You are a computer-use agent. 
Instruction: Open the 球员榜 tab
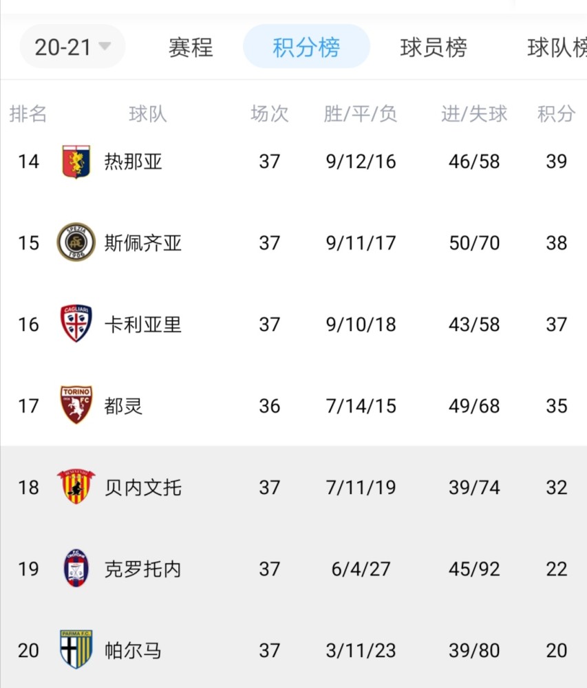434,47
